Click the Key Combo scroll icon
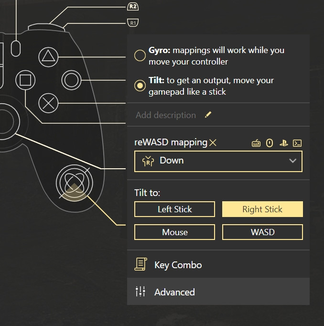Screen dimensions: 324x326 (x=140, y=264)
